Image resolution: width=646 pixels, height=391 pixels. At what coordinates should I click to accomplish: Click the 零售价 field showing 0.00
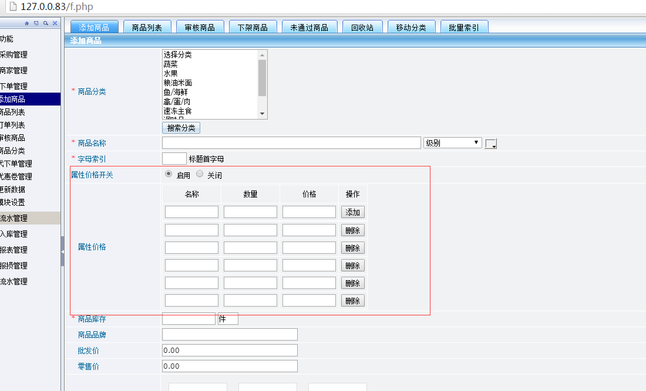(230, 366)
